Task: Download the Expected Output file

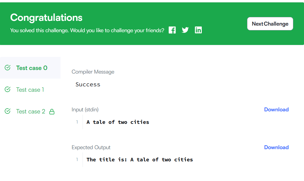Action: click(x=276, y=147)
